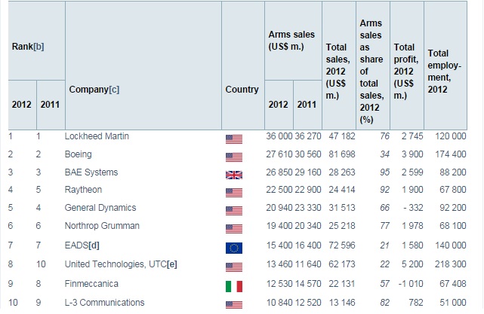The width and height of the screenshot is (484, 314).
Task: Click the European Union flag for EADS
Action: 233,248
